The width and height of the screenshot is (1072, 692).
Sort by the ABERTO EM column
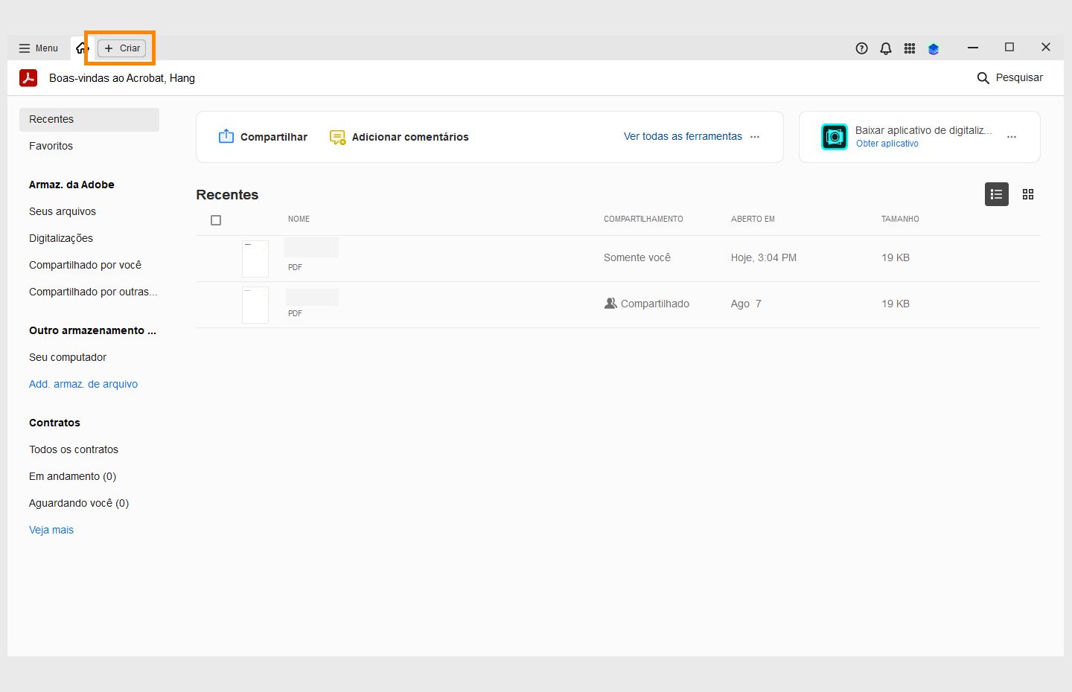[753, 220]
